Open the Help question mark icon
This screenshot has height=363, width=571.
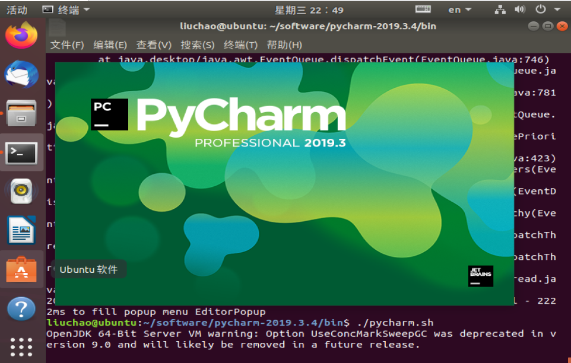tap(21, 309)
